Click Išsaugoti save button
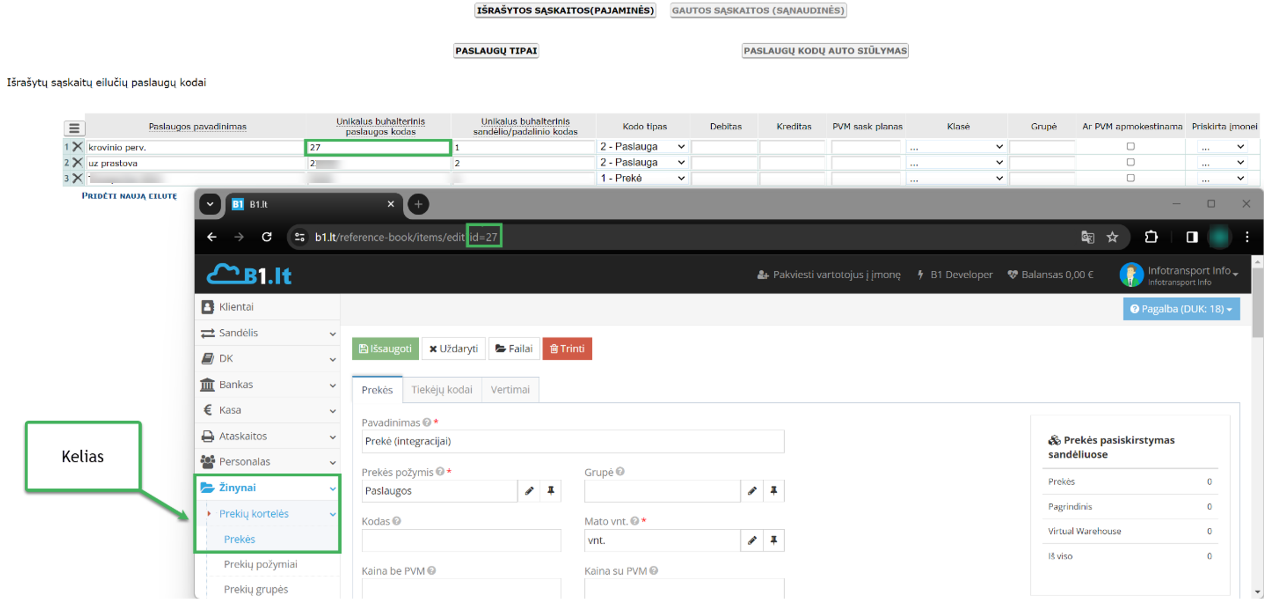This screenshot has width=1272, height=605. pyautogui.click(x=386, y=350)
